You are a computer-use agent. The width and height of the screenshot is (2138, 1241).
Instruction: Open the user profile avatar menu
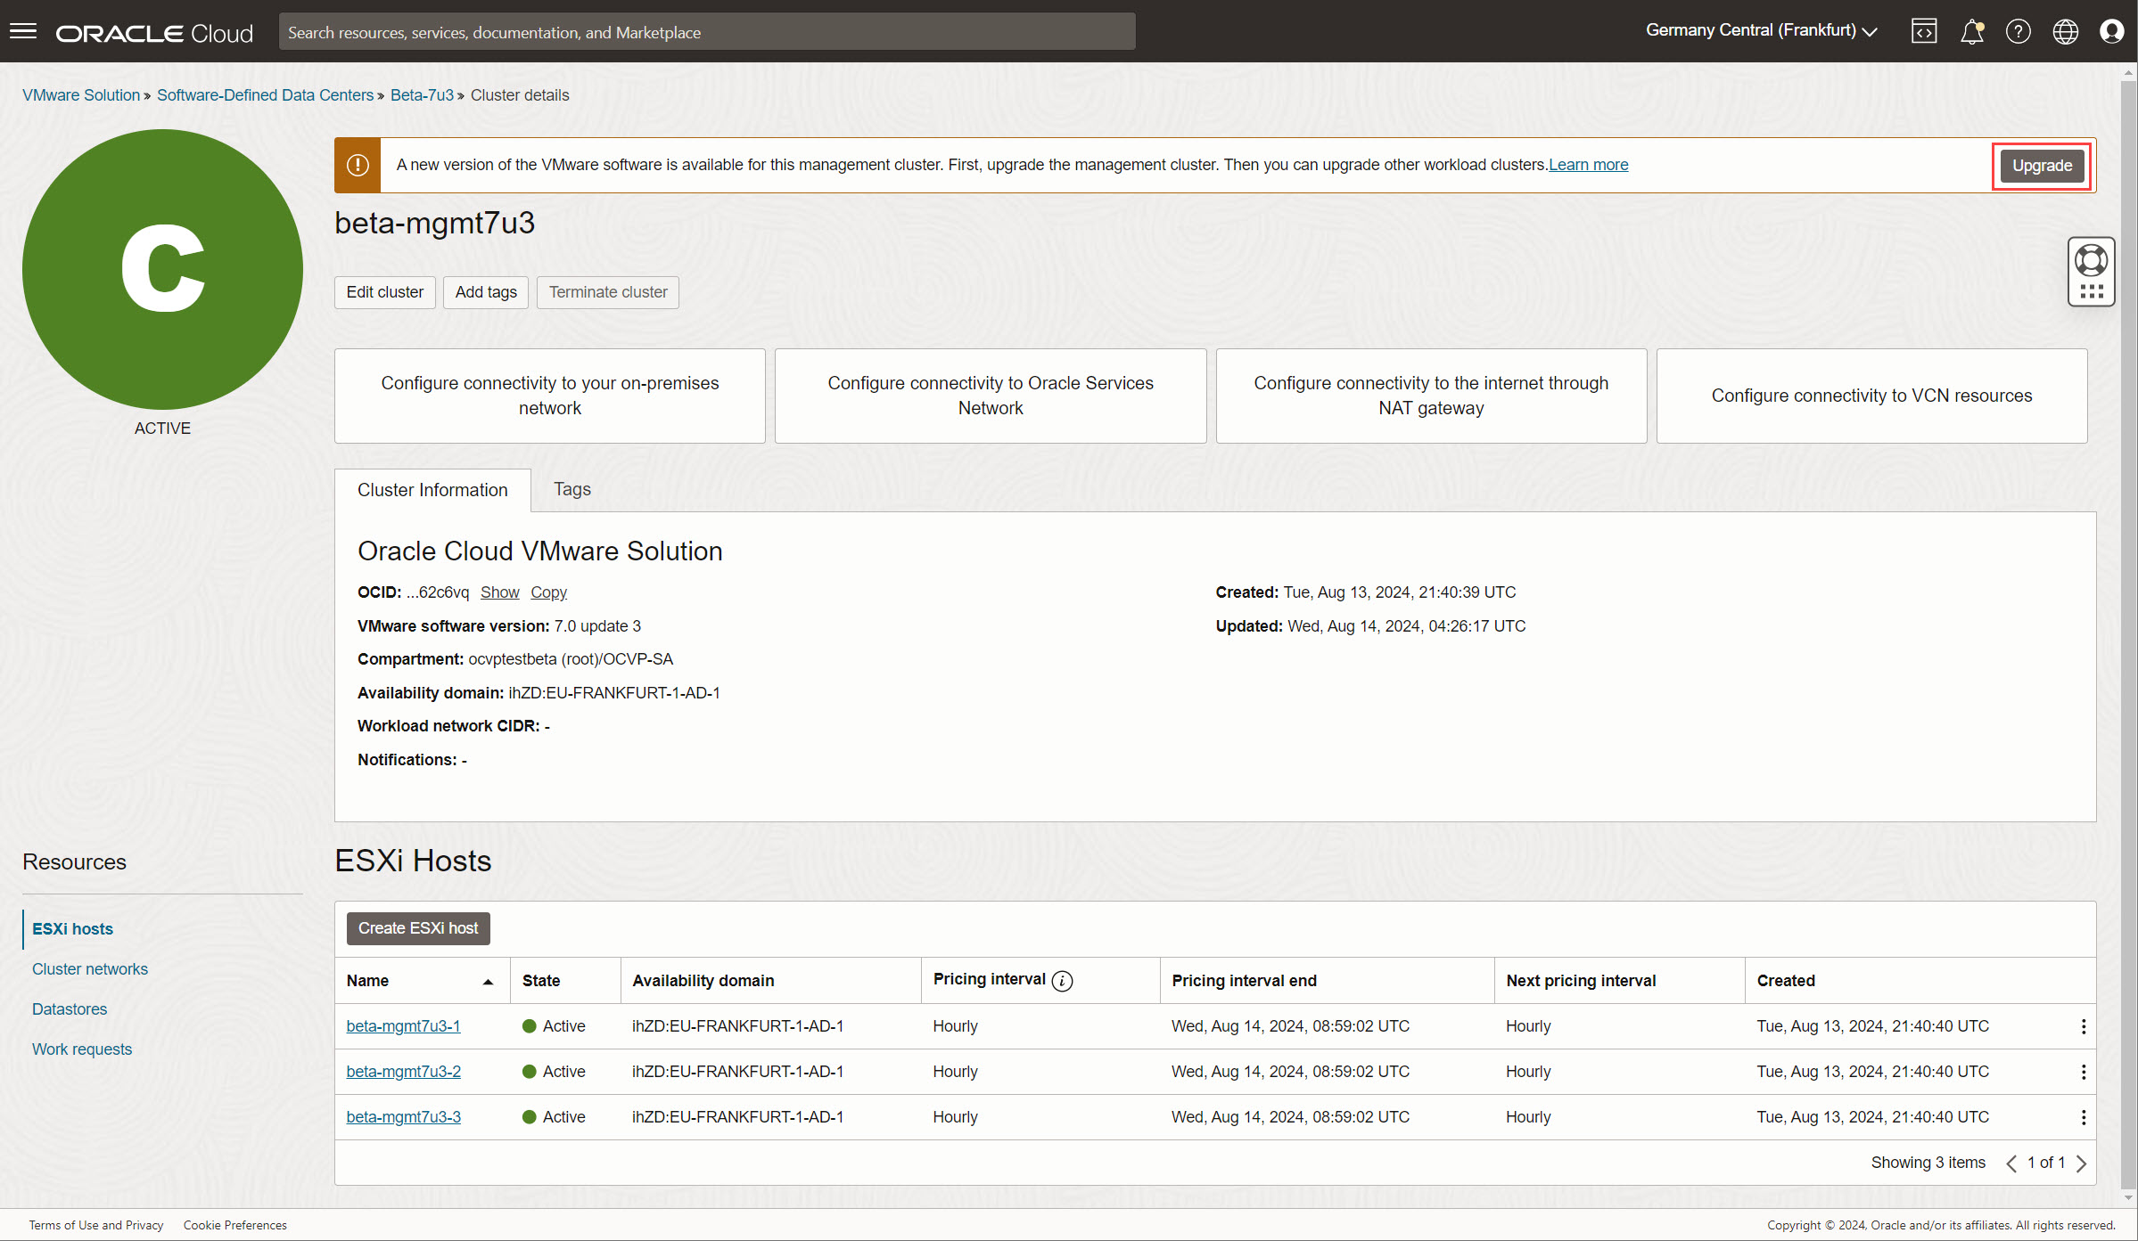[x=2111, y=32]
